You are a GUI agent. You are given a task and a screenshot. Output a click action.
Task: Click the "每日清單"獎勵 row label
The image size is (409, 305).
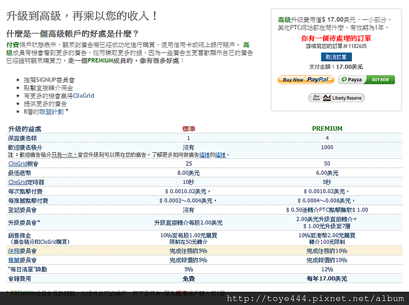tap(28, 269)
